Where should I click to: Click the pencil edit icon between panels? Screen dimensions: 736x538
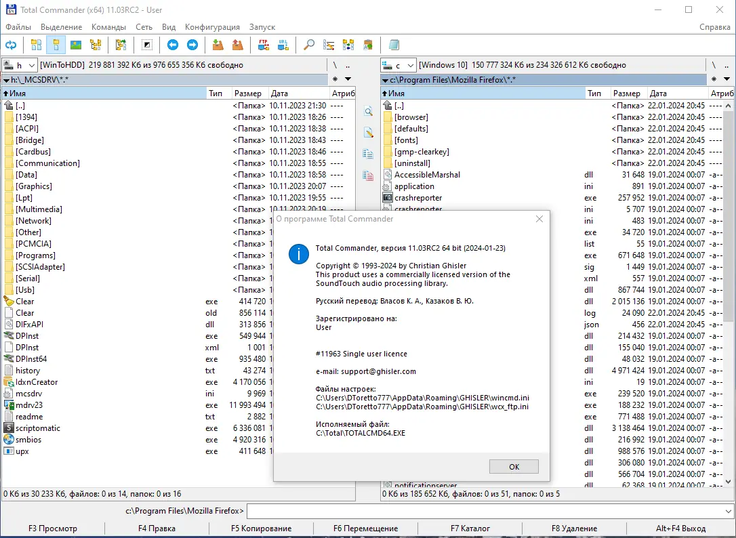[x=368, y=132]
